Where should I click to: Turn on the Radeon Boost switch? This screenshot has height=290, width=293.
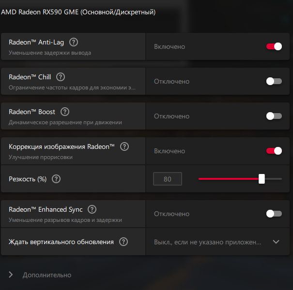(x=274, y=116)
